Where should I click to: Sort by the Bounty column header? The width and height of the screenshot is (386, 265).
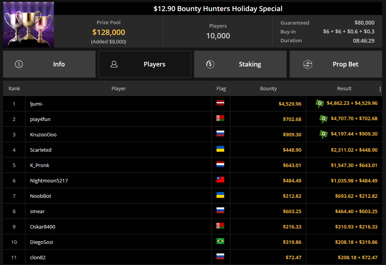coord(269,89)
